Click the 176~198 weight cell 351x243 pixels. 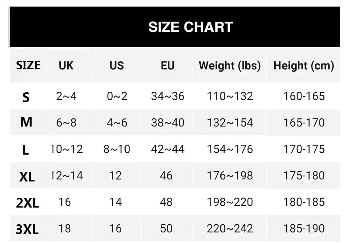pos(230,176)
